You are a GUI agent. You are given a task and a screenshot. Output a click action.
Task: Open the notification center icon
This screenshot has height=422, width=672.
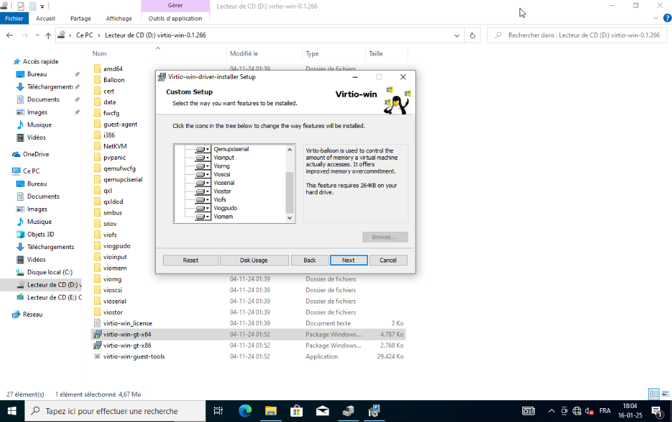click(657, 411)
